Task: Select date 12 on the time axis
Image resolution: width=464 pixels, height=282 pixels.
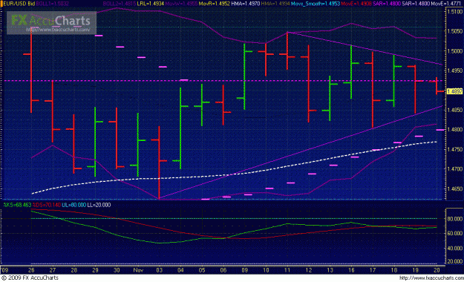Action: (309, 270)
